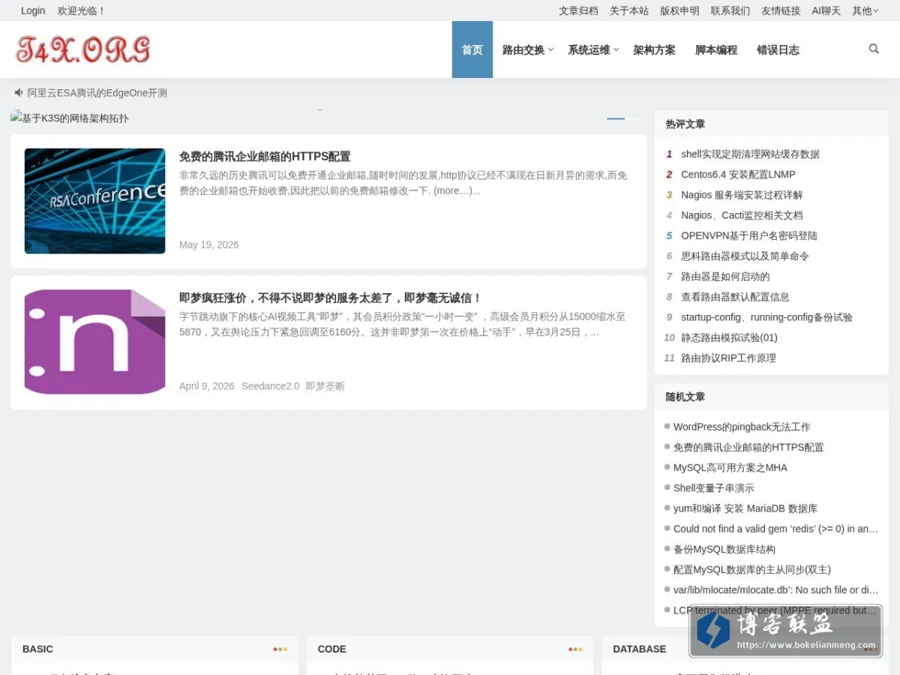Open random article var/lib/mlocate/mlocate.db

(775, 590)
